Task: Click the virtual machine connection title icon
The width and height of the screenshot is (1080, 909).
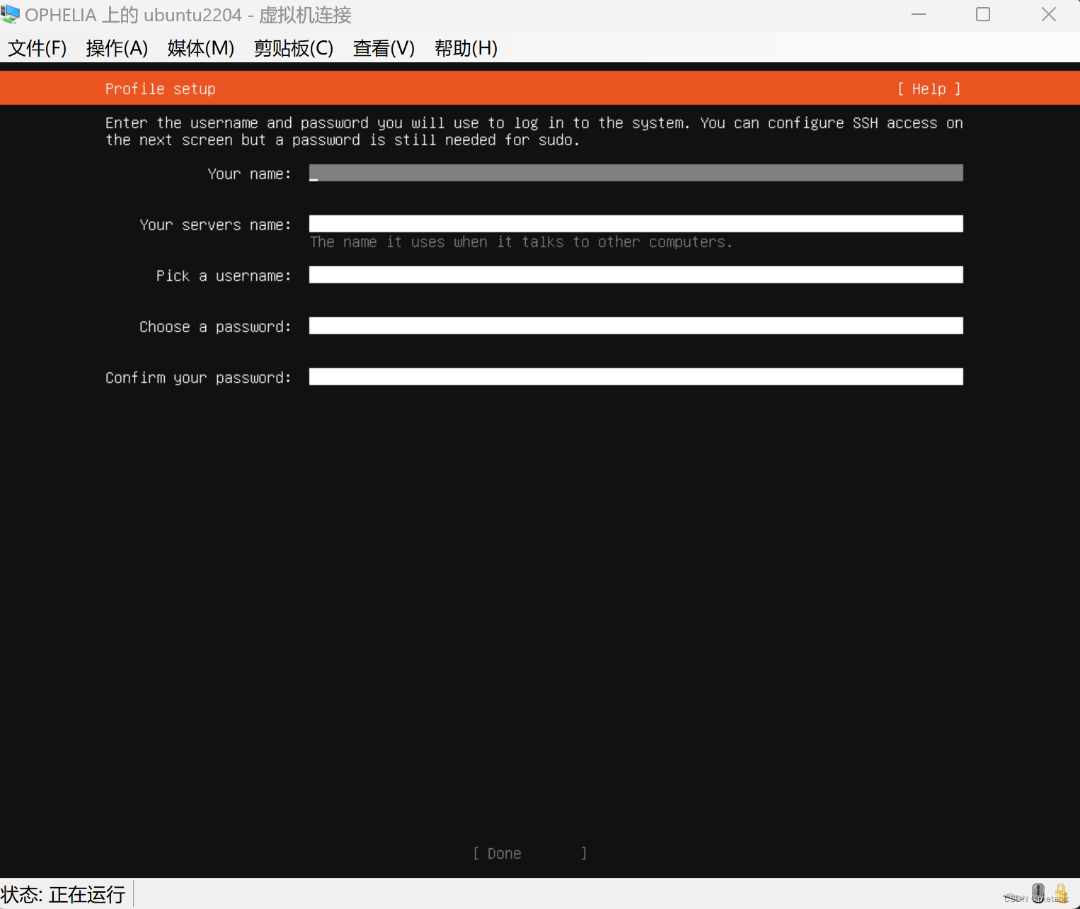Action: coord(11,14)
